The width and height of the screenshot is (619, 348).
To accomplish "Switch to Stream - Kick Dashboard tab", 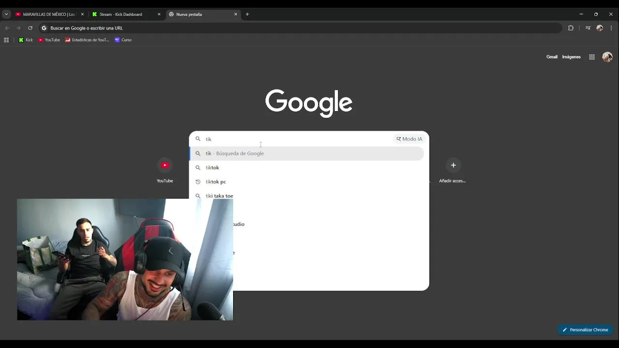I will [x=126, y=14].
